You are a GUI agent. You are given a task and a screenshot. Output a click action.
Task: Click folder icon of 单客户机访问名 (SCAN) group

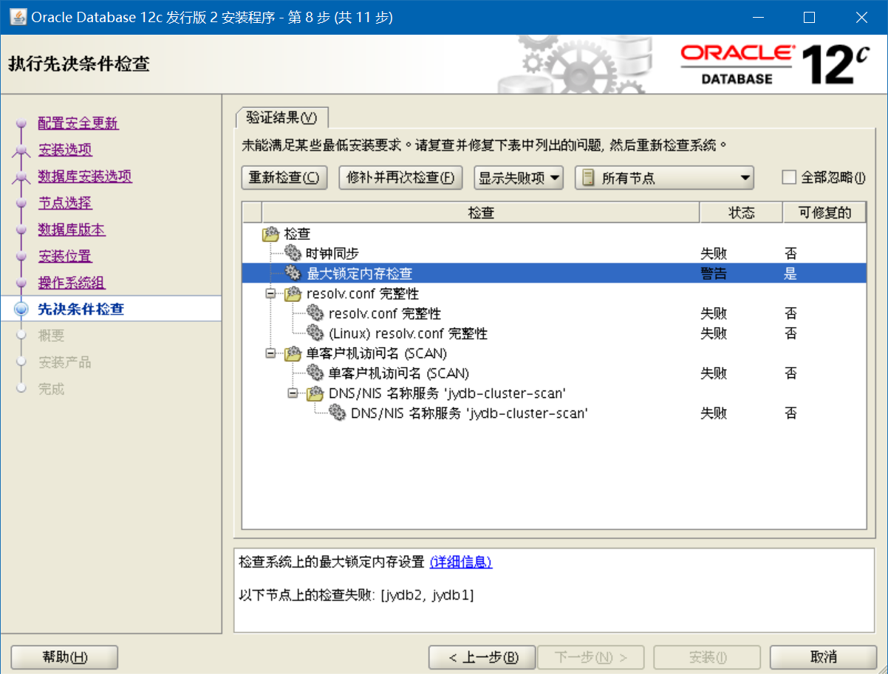[293, 354]
